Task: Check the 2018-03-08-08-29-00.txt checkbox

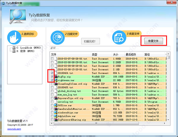Action: pos(52,62)
